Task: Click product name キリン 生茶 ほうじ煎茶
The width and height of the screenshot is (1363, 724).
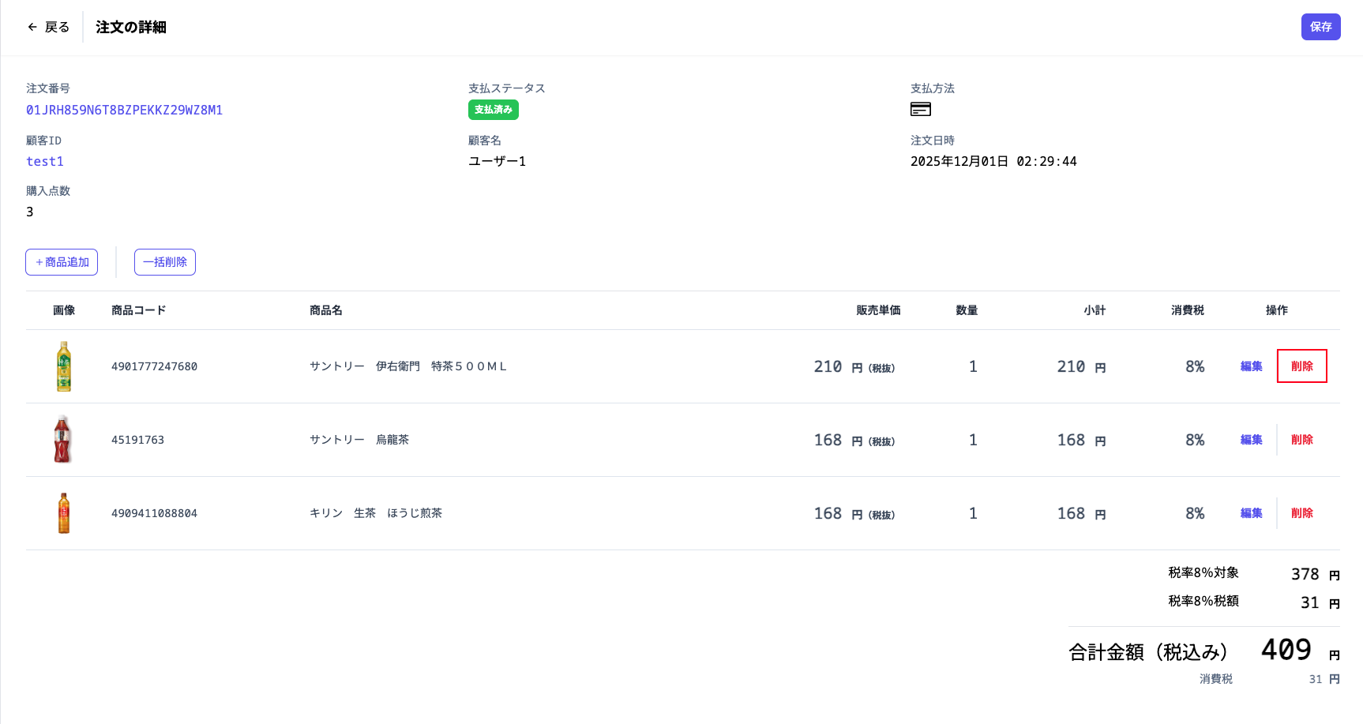Action: 376,513
